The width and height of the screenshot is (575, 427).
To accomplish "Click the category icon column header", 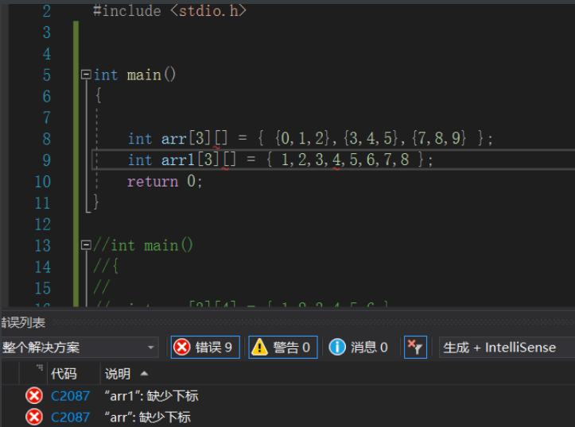I will 33,374.
